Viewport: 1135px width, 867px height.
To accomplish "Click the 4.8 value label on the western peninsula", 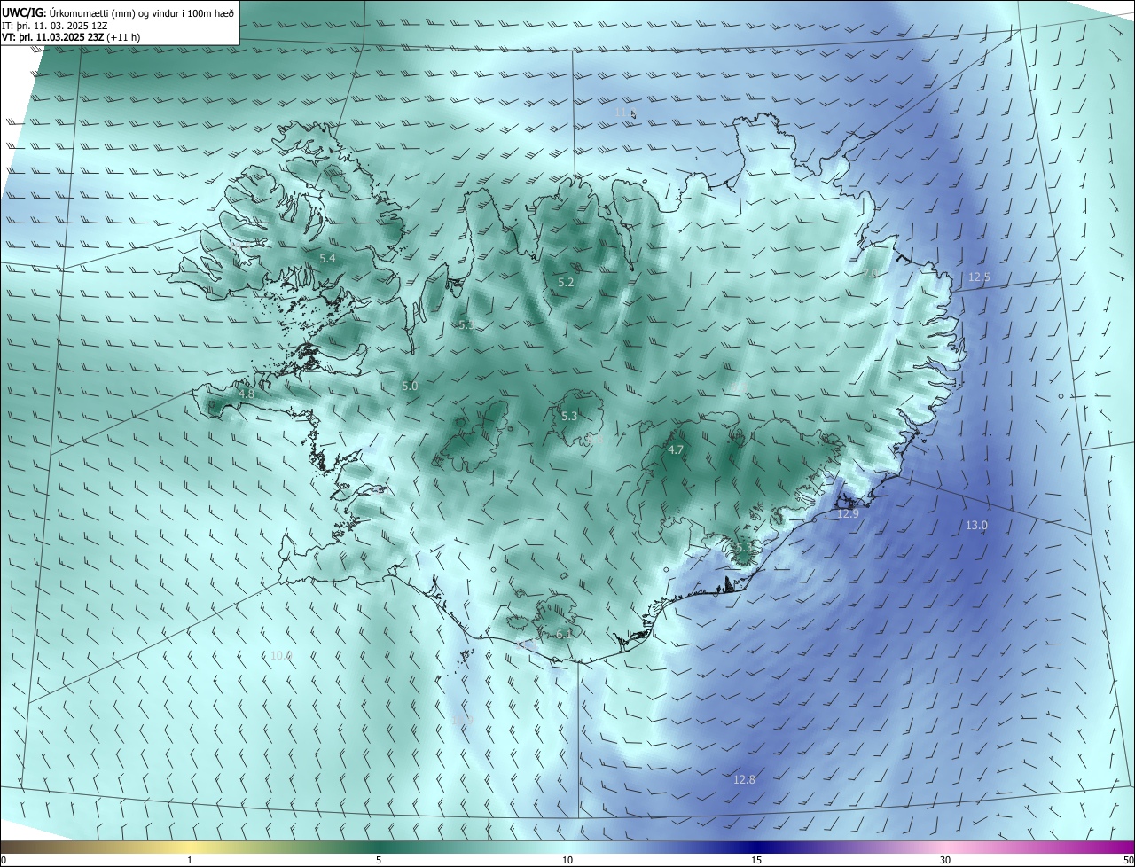I will tap(247, 394).
